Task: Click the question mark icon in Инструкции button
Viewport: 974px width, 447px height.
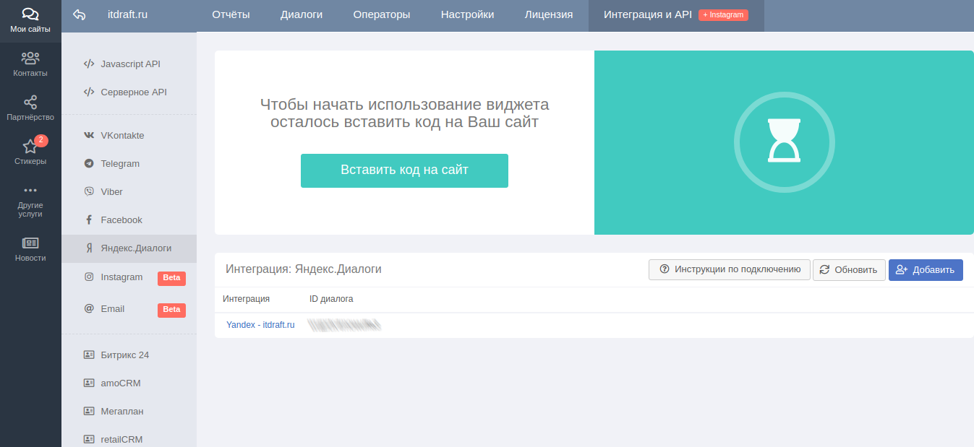Action: coord(665,269)
